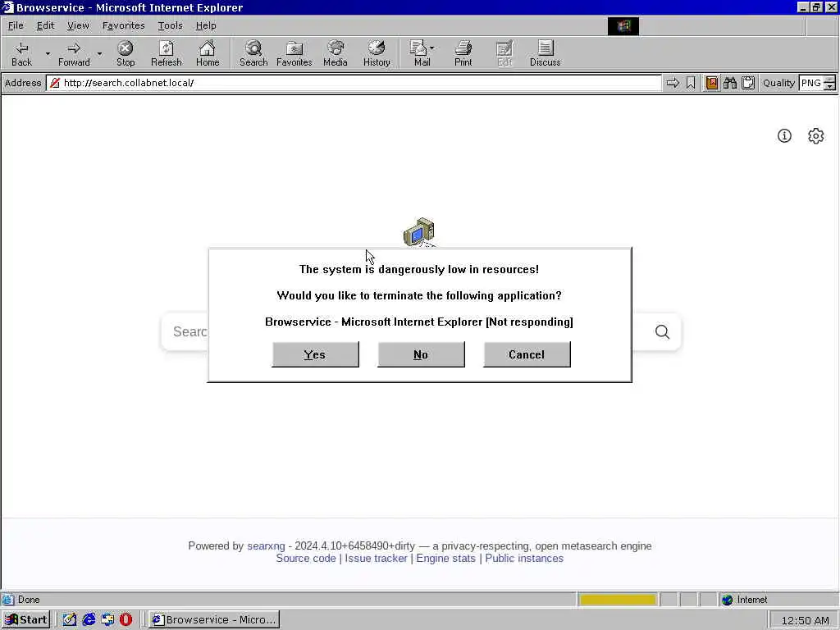Screen dimensions: 840x630
Task: Open the Back history dropdown arrow
Action: pos(48,53)
